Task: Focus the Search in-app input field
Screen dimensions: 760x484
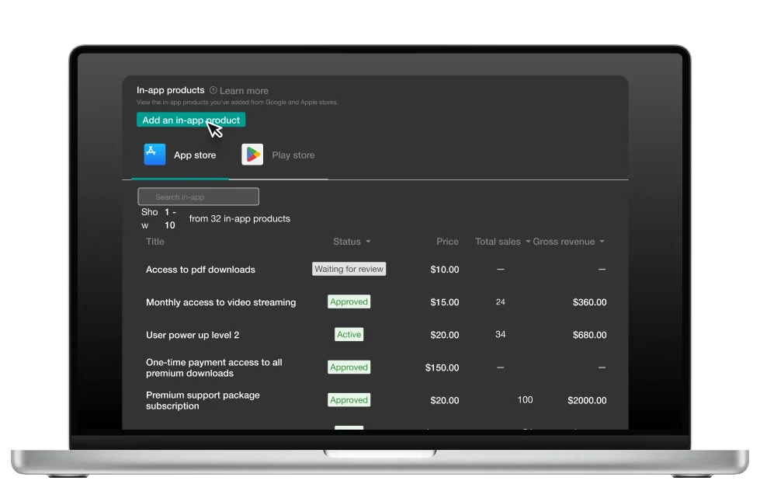Action: click(199, 197)
